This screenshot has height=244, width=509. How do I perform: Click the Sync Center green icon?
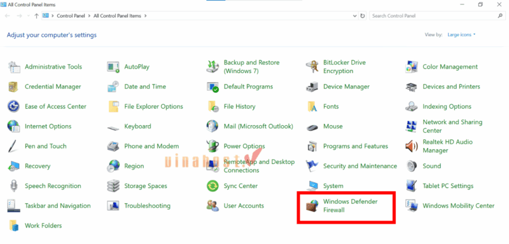[213, 186]
